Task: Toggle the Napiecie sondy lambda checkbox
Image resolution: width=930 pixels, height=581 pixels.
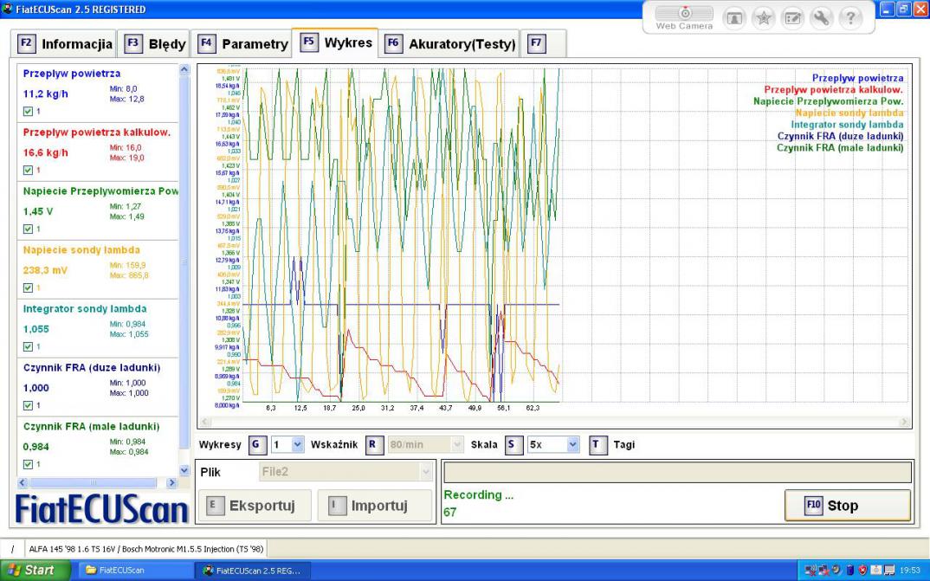Action: point(29,287)
